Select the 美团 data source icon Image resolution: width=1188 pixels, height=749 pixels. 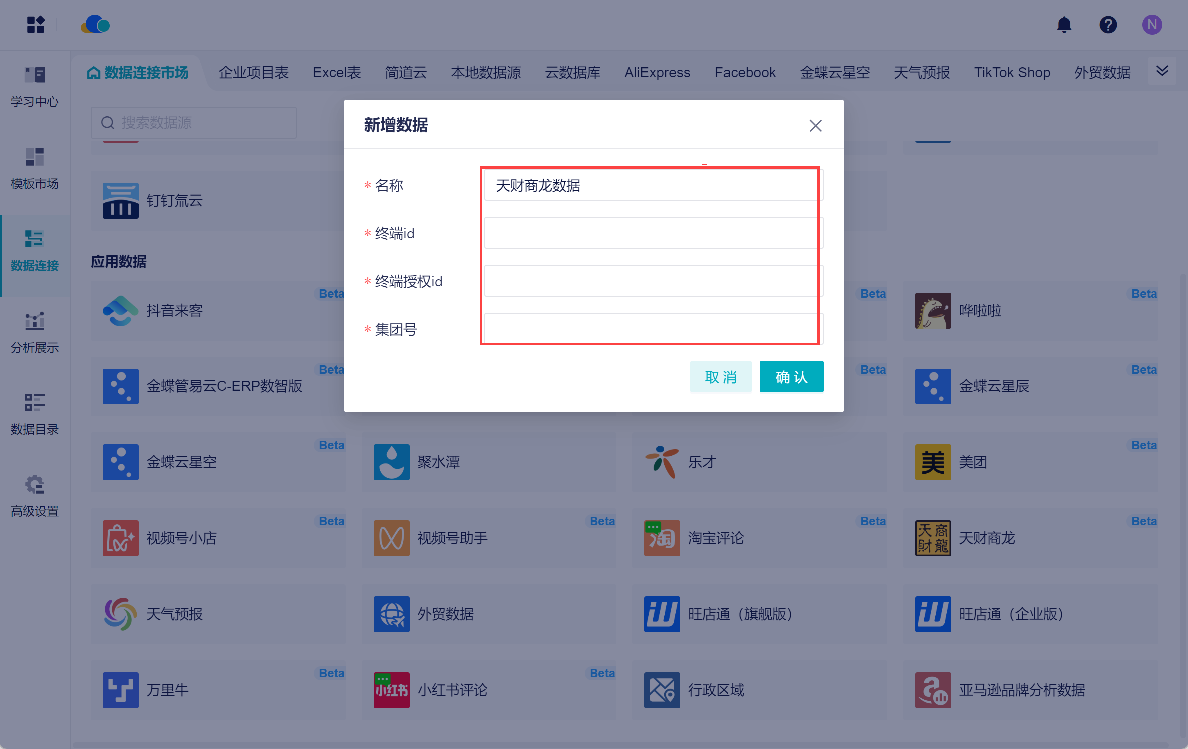point(933,462)
